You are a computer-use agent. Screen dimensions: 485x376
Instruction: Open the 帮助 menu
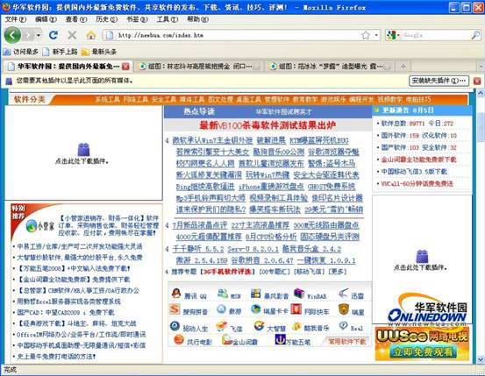tap(197, 19)
